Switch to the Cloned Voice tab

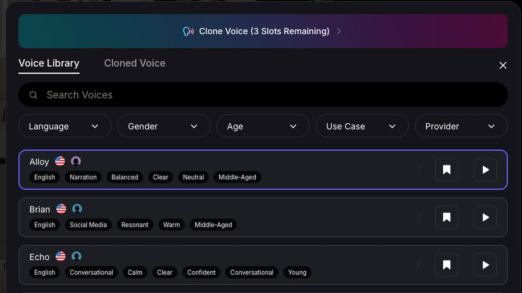coord(135,63)
